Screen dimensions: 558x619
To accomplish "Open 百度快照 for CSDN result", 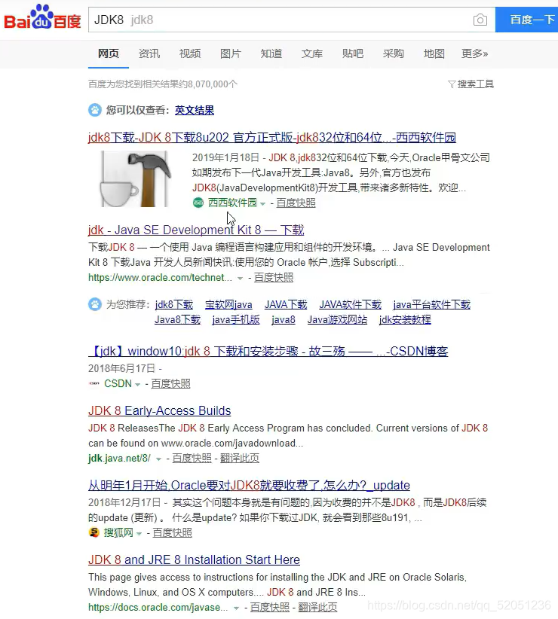I will tap(170, 384).
